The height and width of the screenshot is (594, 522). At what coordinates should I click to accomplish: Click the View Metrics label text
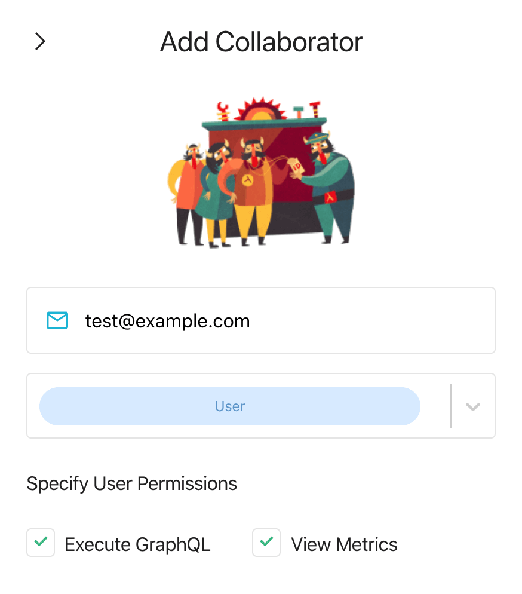coord(344,545)
